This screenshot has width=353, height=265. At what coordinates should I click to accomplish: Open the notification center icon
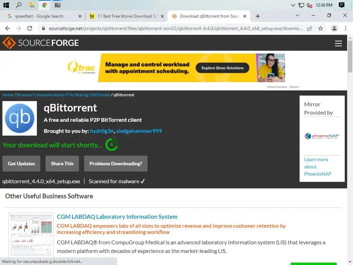[342, 5]
